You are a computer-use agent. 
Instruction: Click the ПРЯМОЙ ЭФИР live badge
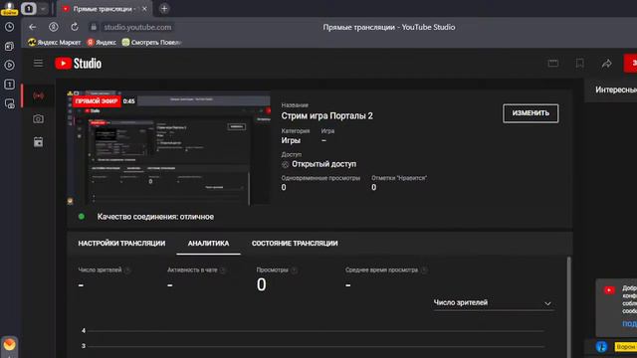pyautogui.click(x=97, y=101)
